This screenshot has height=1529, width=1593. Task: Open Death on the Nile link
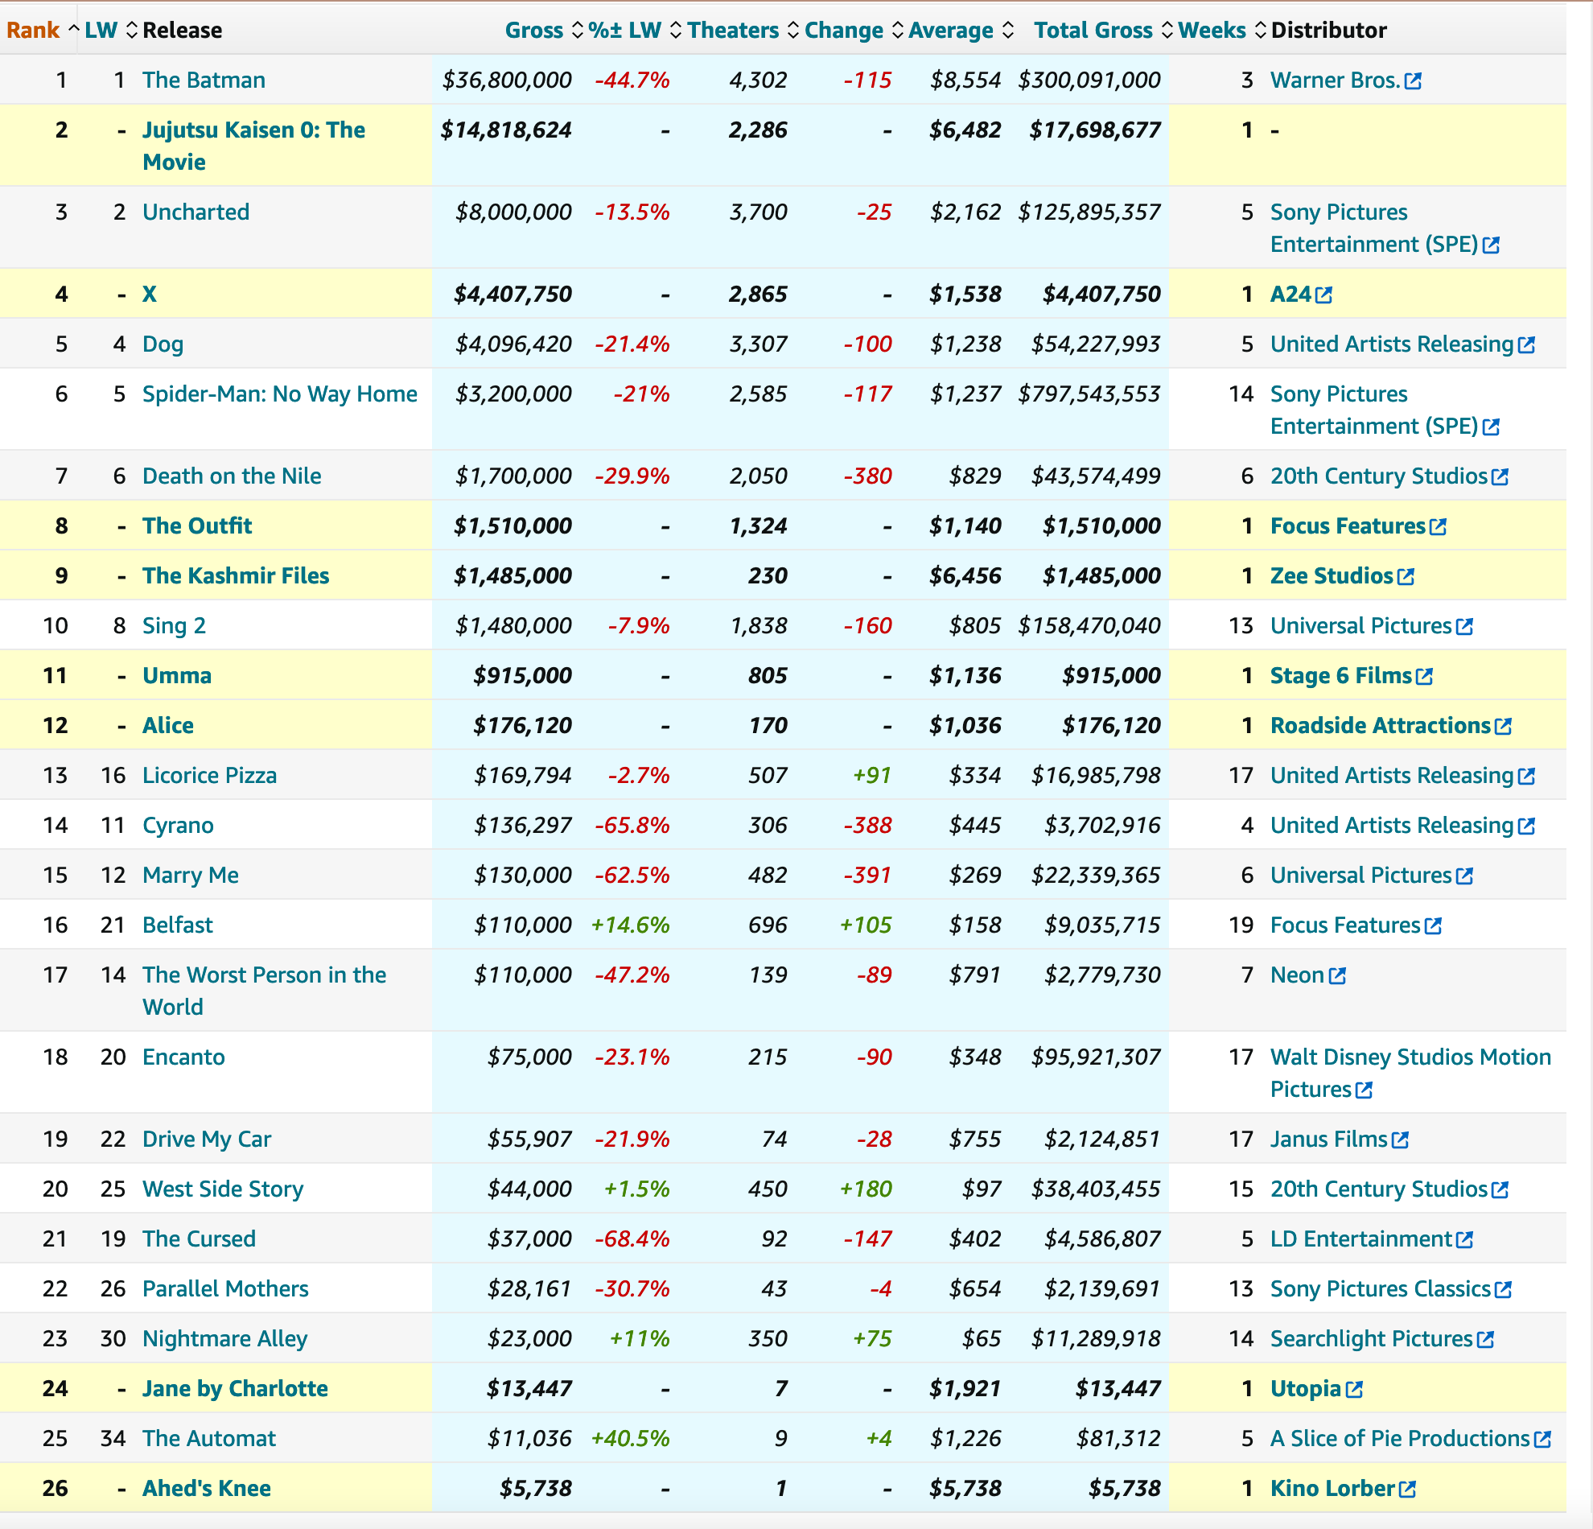(232, 476)
